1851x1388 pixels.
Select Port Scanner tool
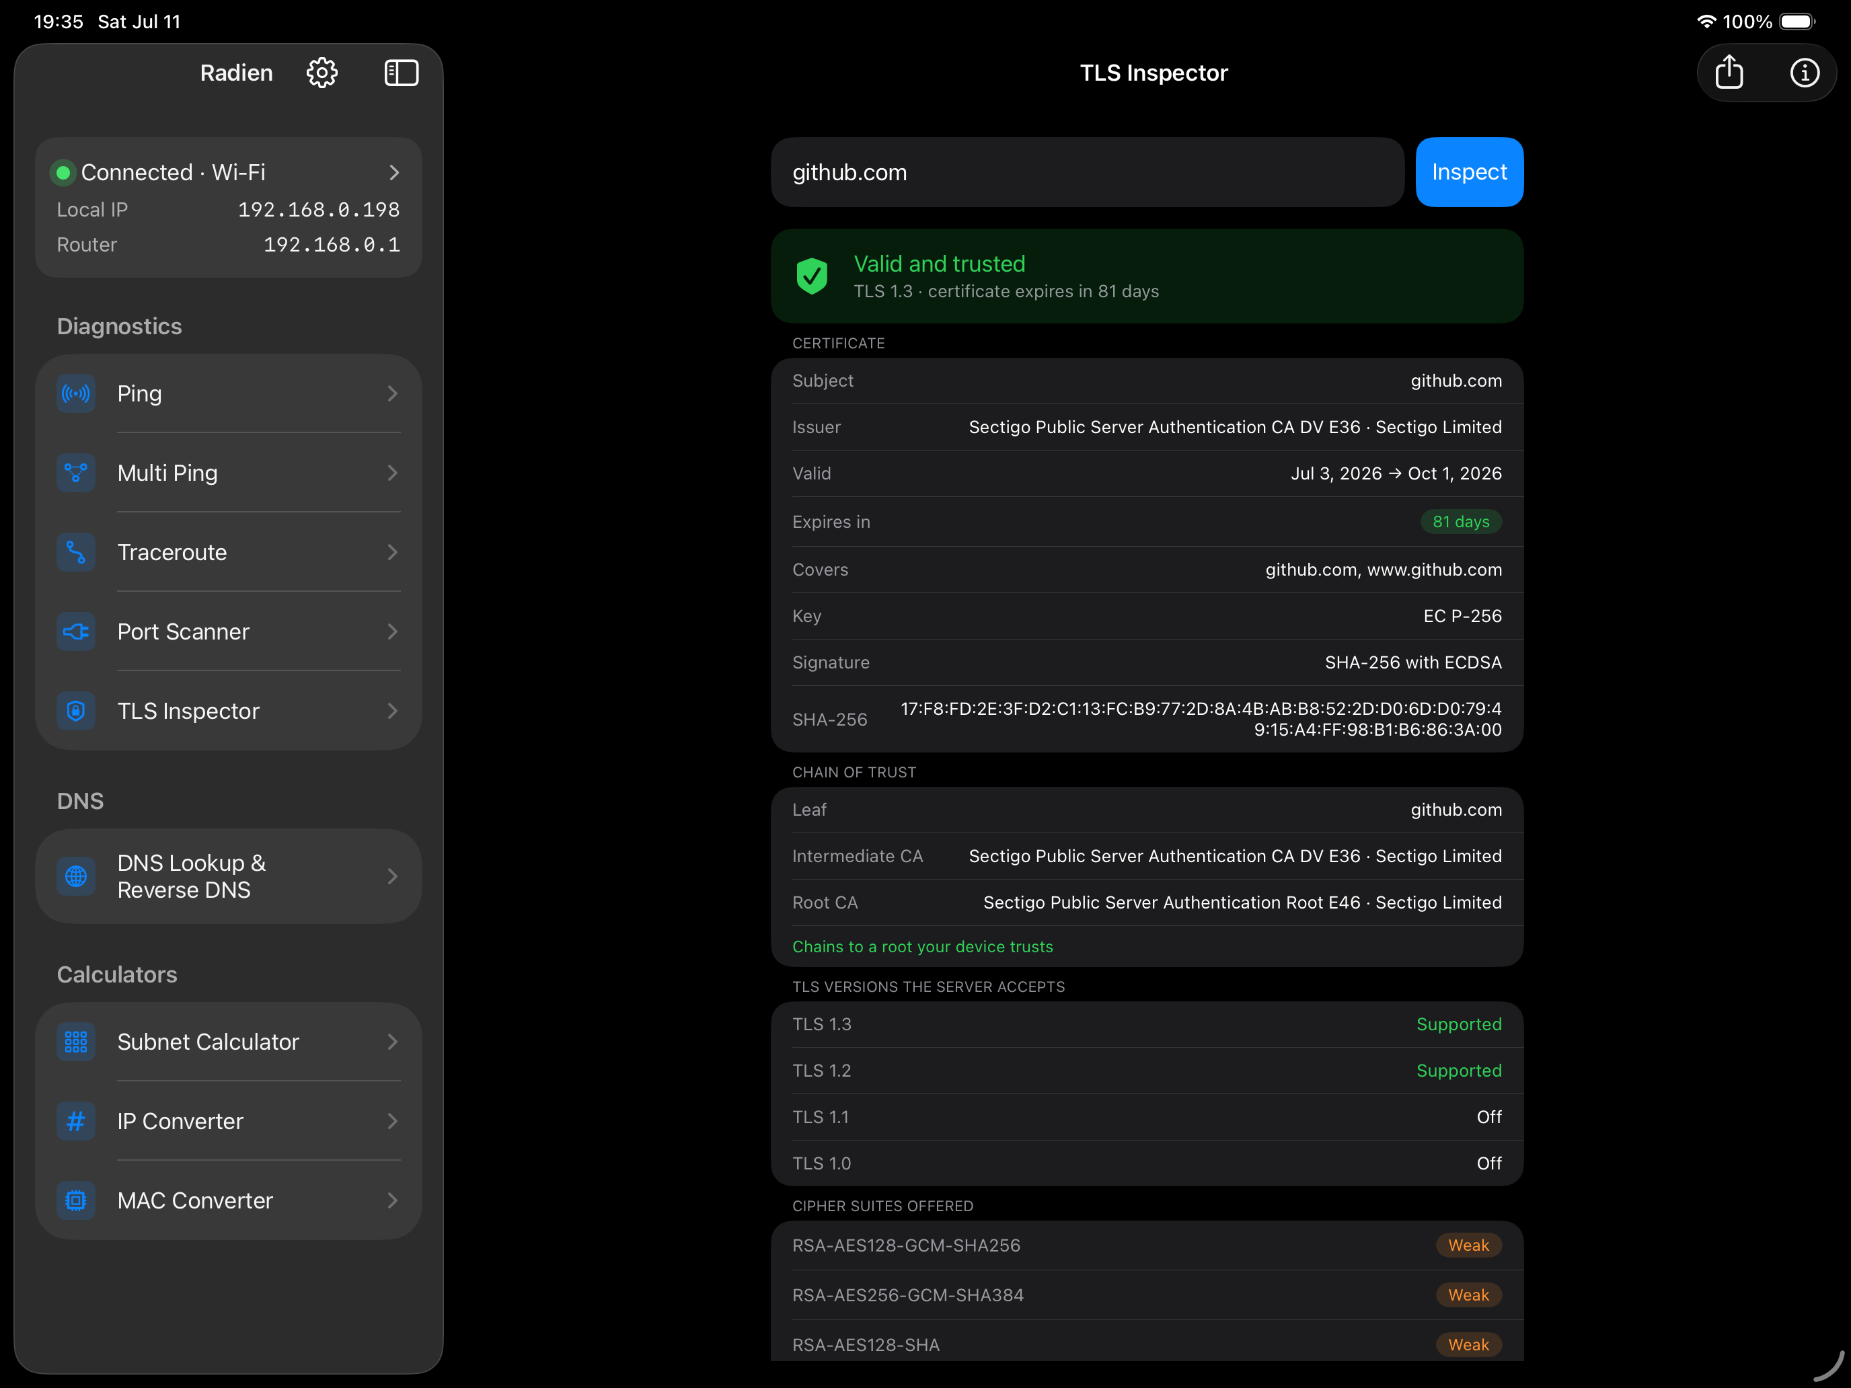[x=229, y=631]
